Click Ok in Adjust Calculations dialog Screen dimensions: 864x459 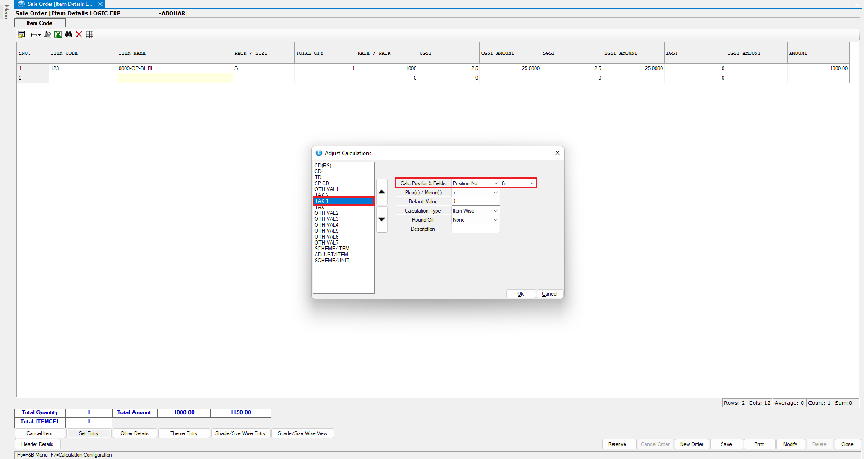coord(520,294)
